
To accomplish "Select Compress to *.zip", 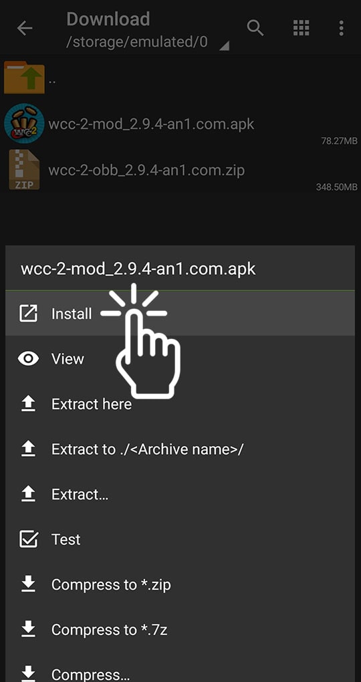I will pos(180,584).
